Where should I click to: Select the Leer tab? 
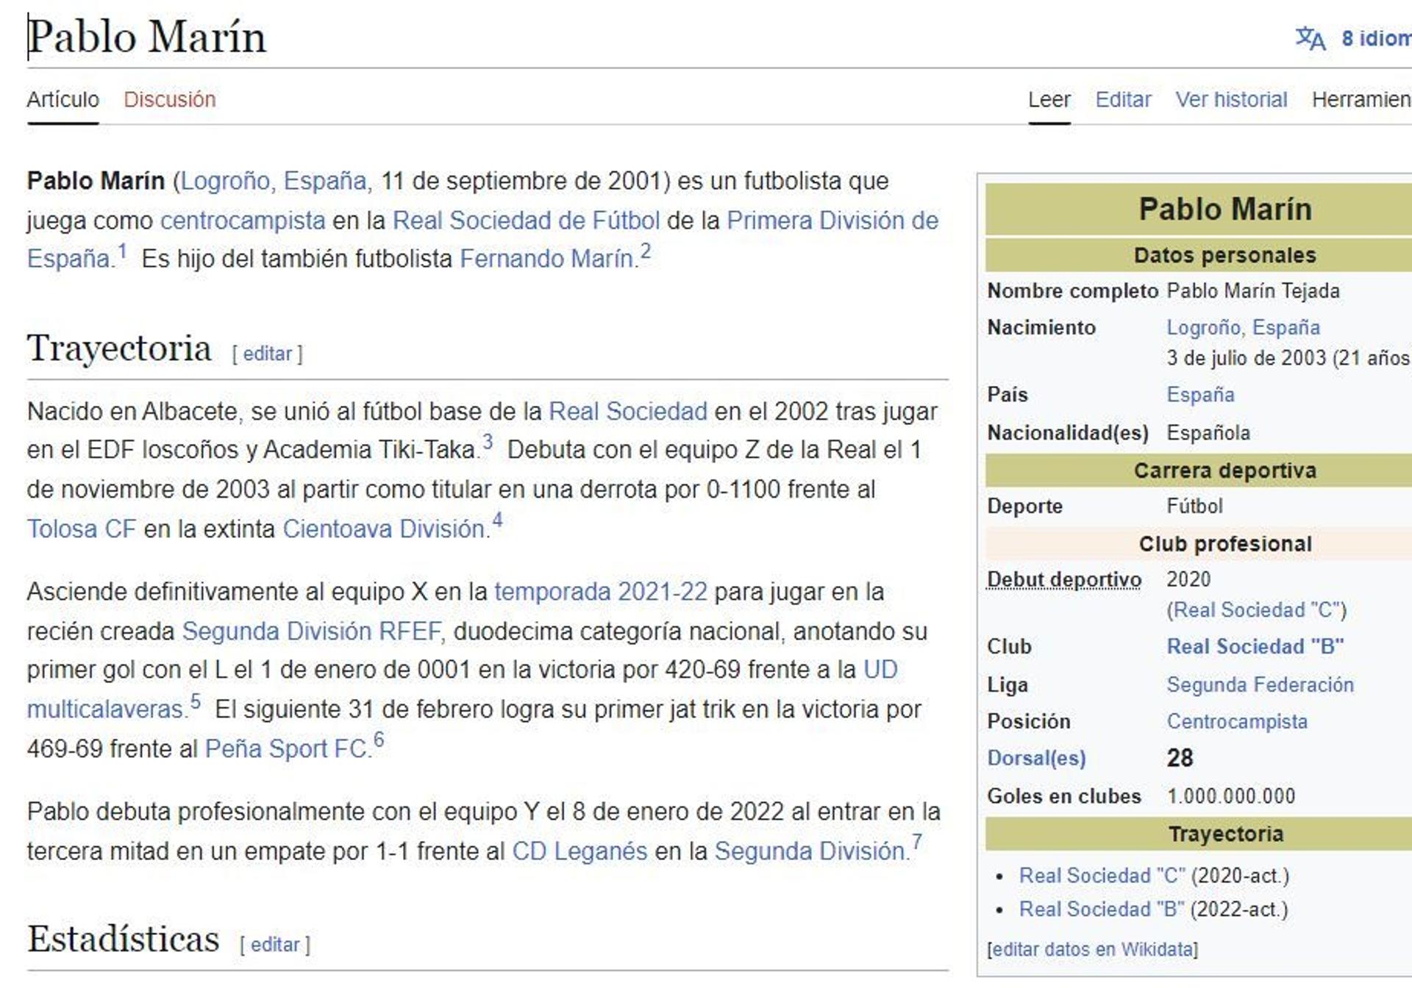[x=1049, y=99]
